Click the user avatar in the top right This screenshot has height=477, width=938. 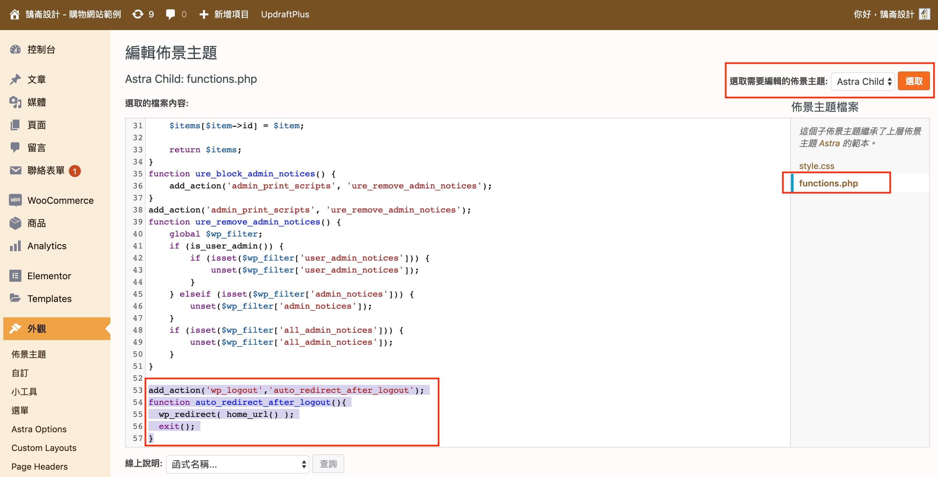[924, 15]
